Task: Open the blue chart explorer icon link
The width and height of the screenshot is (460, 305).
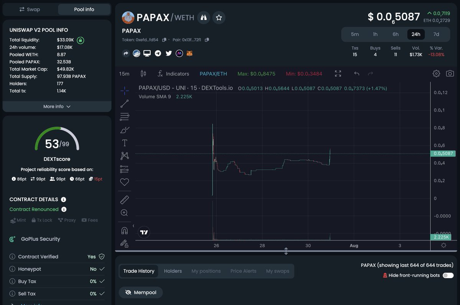Action: pos(136,53)
